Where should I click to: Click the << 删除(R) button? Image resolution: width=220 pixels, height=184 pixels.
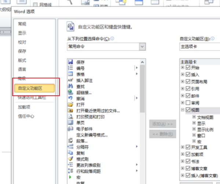coord(162,134)
